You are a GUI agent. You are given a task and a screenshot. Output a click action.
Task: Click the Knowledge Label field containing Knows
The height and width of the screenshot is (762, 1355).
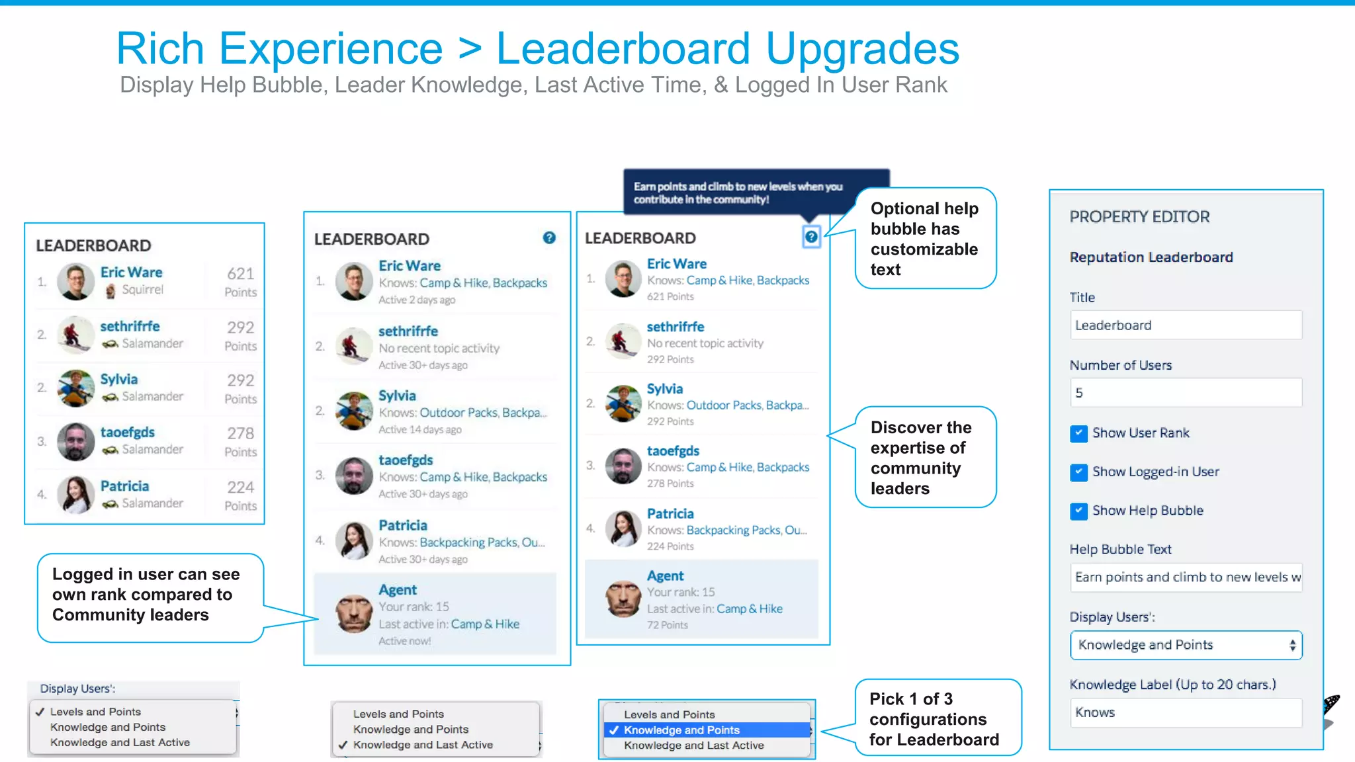(1186, 713)
